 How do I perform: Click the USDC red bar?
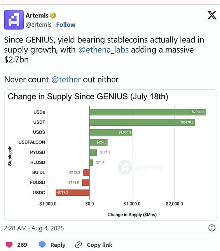click(x=73, y=193)
